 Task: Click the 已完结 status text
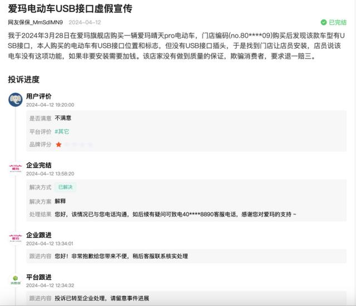338,22
